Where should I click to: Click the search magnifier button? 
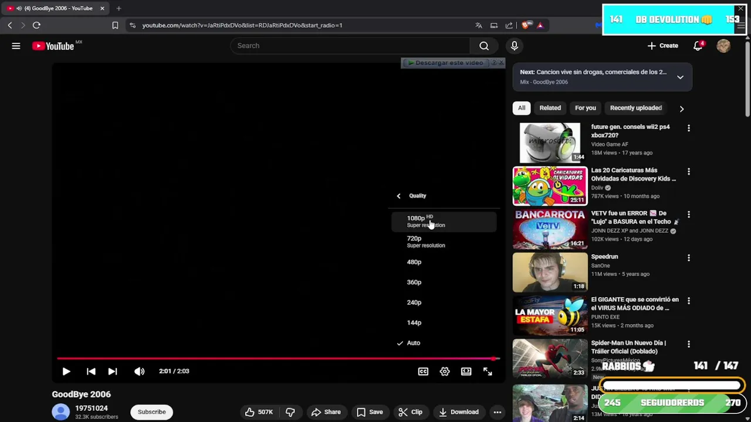(484, 46)
